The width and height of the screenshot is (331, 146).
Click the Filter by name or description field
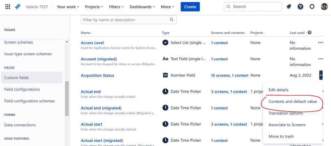pyautogui.click(x=129, y=20)
